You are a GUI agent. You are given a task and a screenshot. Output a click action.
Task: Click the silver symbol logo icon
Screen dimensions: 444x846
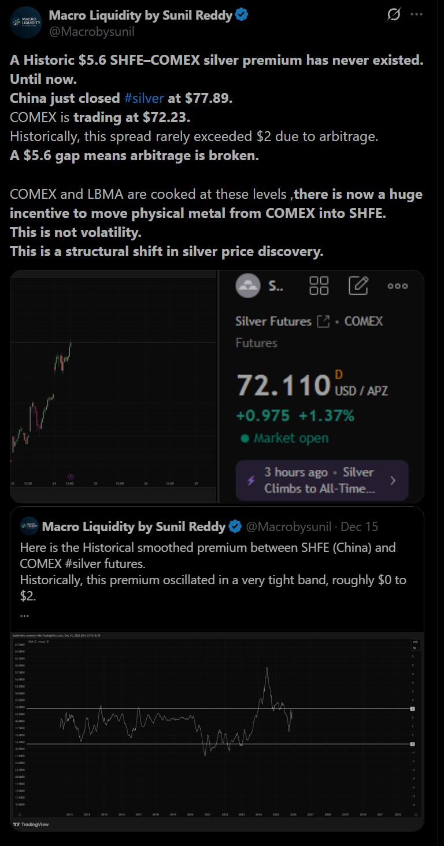249,285
